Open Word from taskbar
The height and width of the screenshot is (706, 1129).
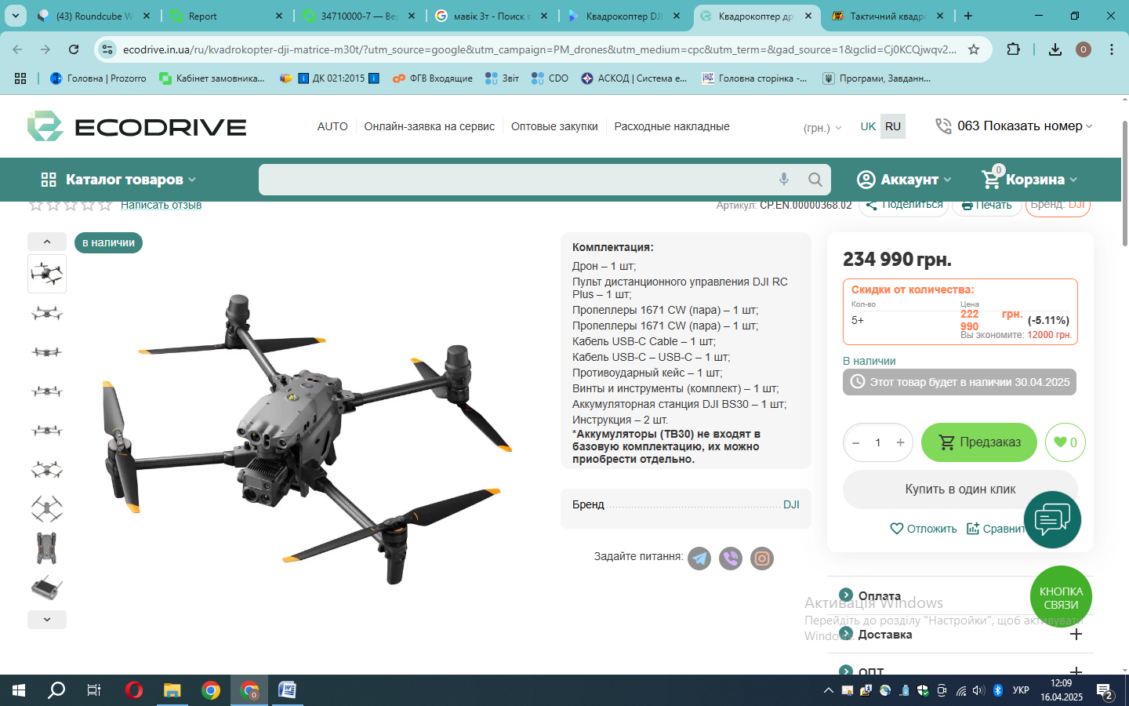[x=287, y=690]
